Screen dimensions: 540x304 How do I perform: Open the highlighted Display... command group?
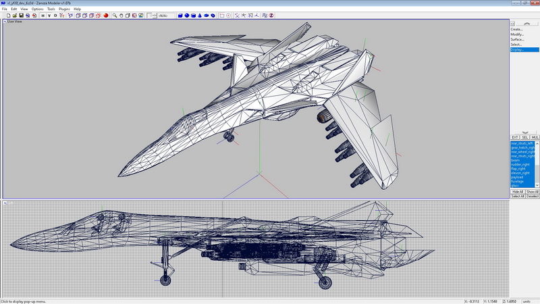pos(524,49)
